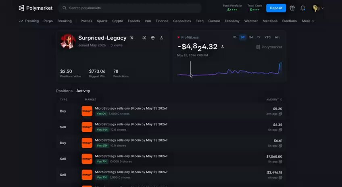Open the Mentions category

(x=270, y=21)
